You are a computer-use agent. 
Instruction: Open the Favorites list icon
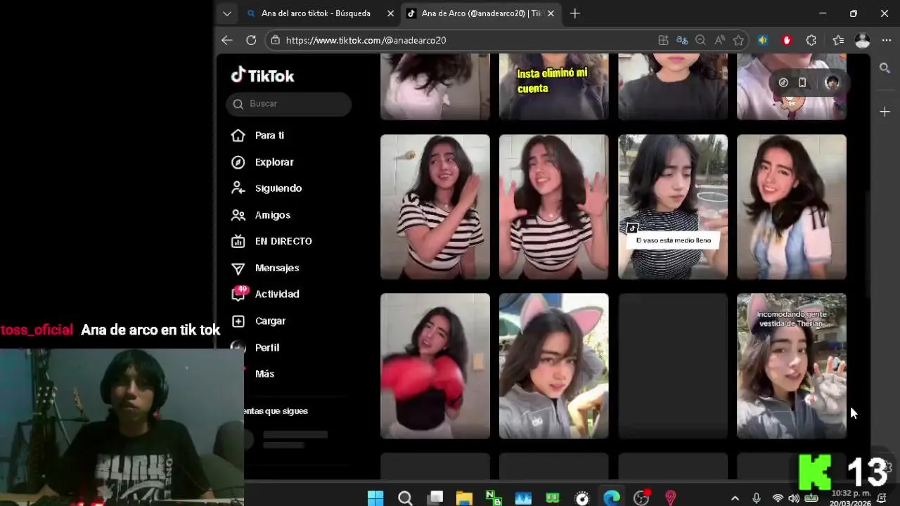[838, 40]
